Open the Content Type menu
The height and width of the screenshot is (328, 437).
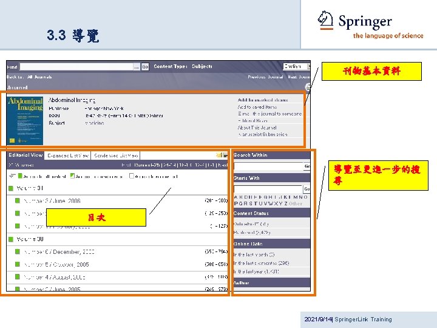tap(170, 66)
